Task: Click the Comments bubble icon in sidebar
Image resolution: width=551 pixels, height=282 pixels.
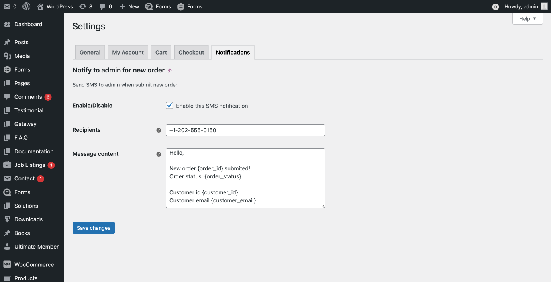Action: click(x=7, y=97)
